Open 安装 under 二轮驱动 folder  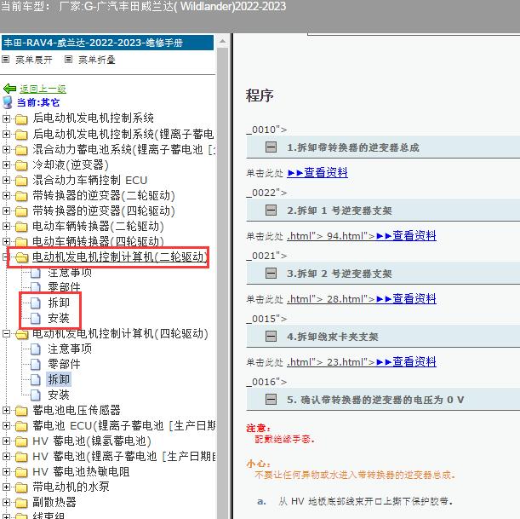click(59, 318)
